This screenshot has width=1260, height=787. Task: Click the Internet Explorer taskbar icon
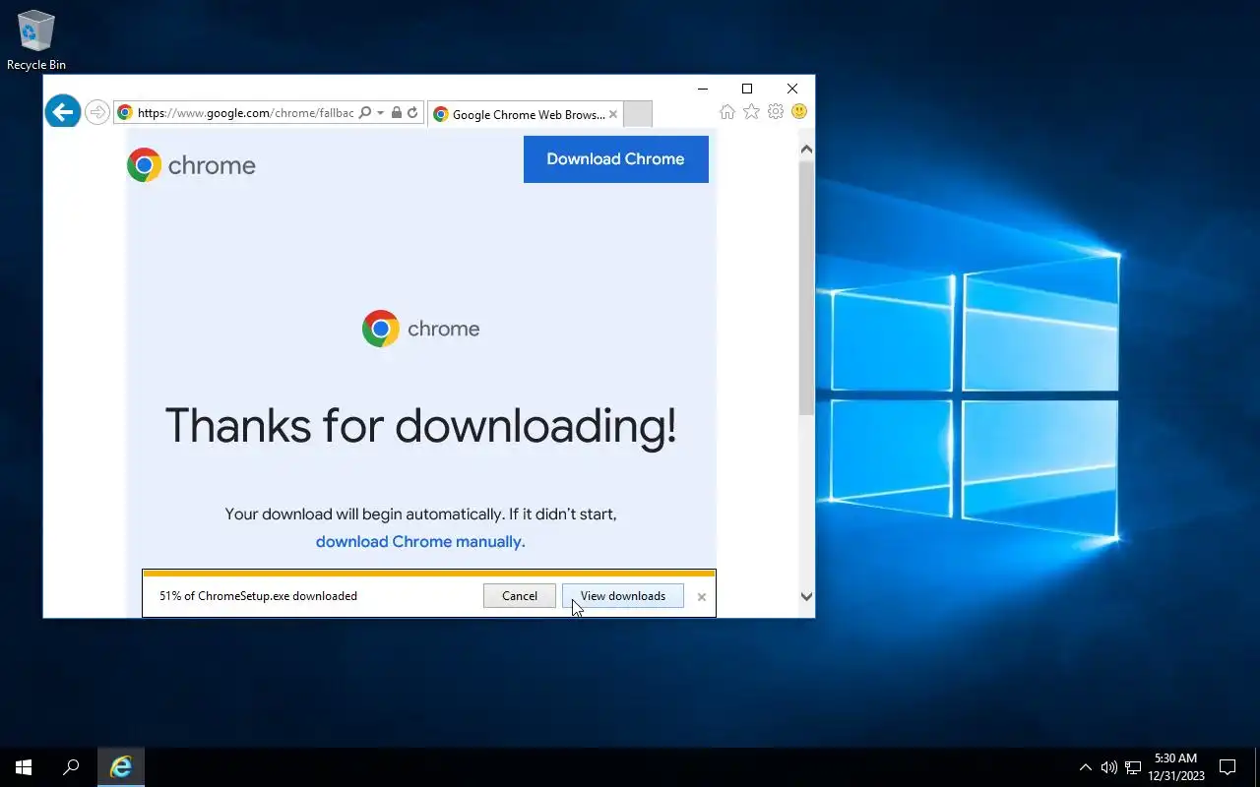pos(121,767)
